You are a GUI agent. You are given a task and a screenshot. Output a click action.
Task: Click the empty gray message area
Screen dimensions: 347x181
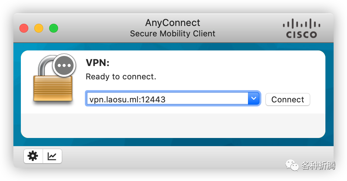point(173,126)
